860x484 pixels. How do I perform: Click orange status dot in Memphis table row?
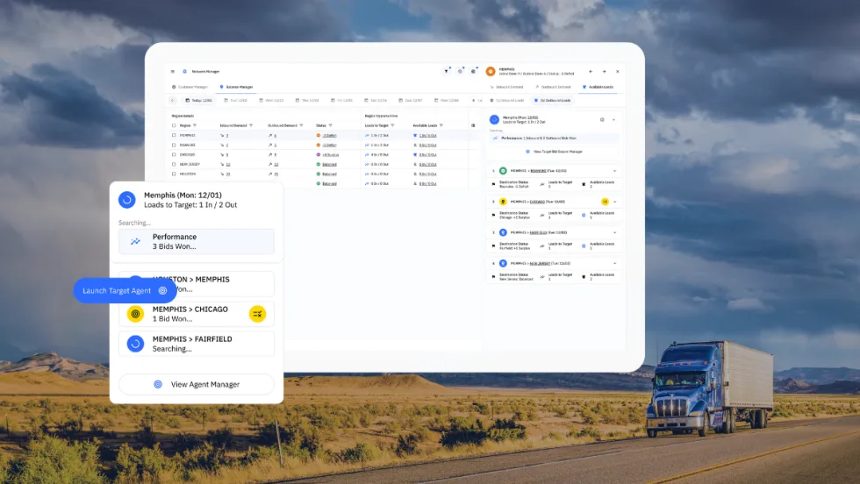(x=318, y=135)
